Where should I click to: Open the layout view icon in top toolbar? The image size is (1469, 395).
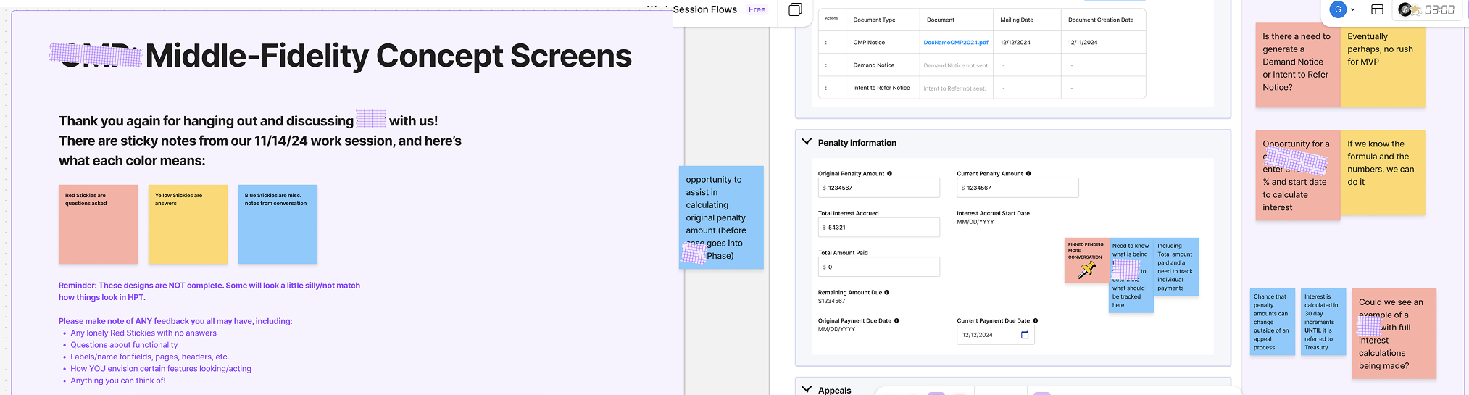click(x=1377, y=9)
